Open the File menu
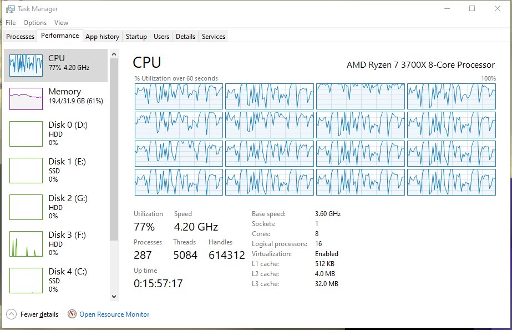This screenshot has width=512, height=330. tap(11, 23)
